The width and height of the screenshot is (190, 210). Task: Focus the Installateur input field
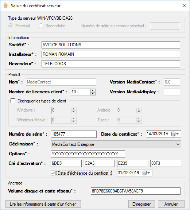[110, 54]
